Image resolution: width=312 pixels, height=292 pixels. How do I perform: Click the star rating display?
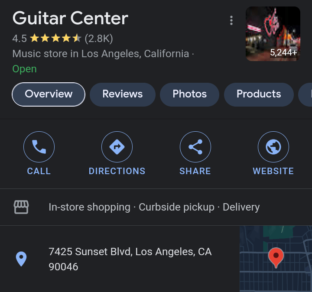(x=55, y=39)
